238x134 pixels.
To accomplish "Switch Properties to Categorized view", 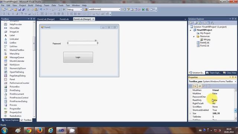I will [x=190, y=86].
